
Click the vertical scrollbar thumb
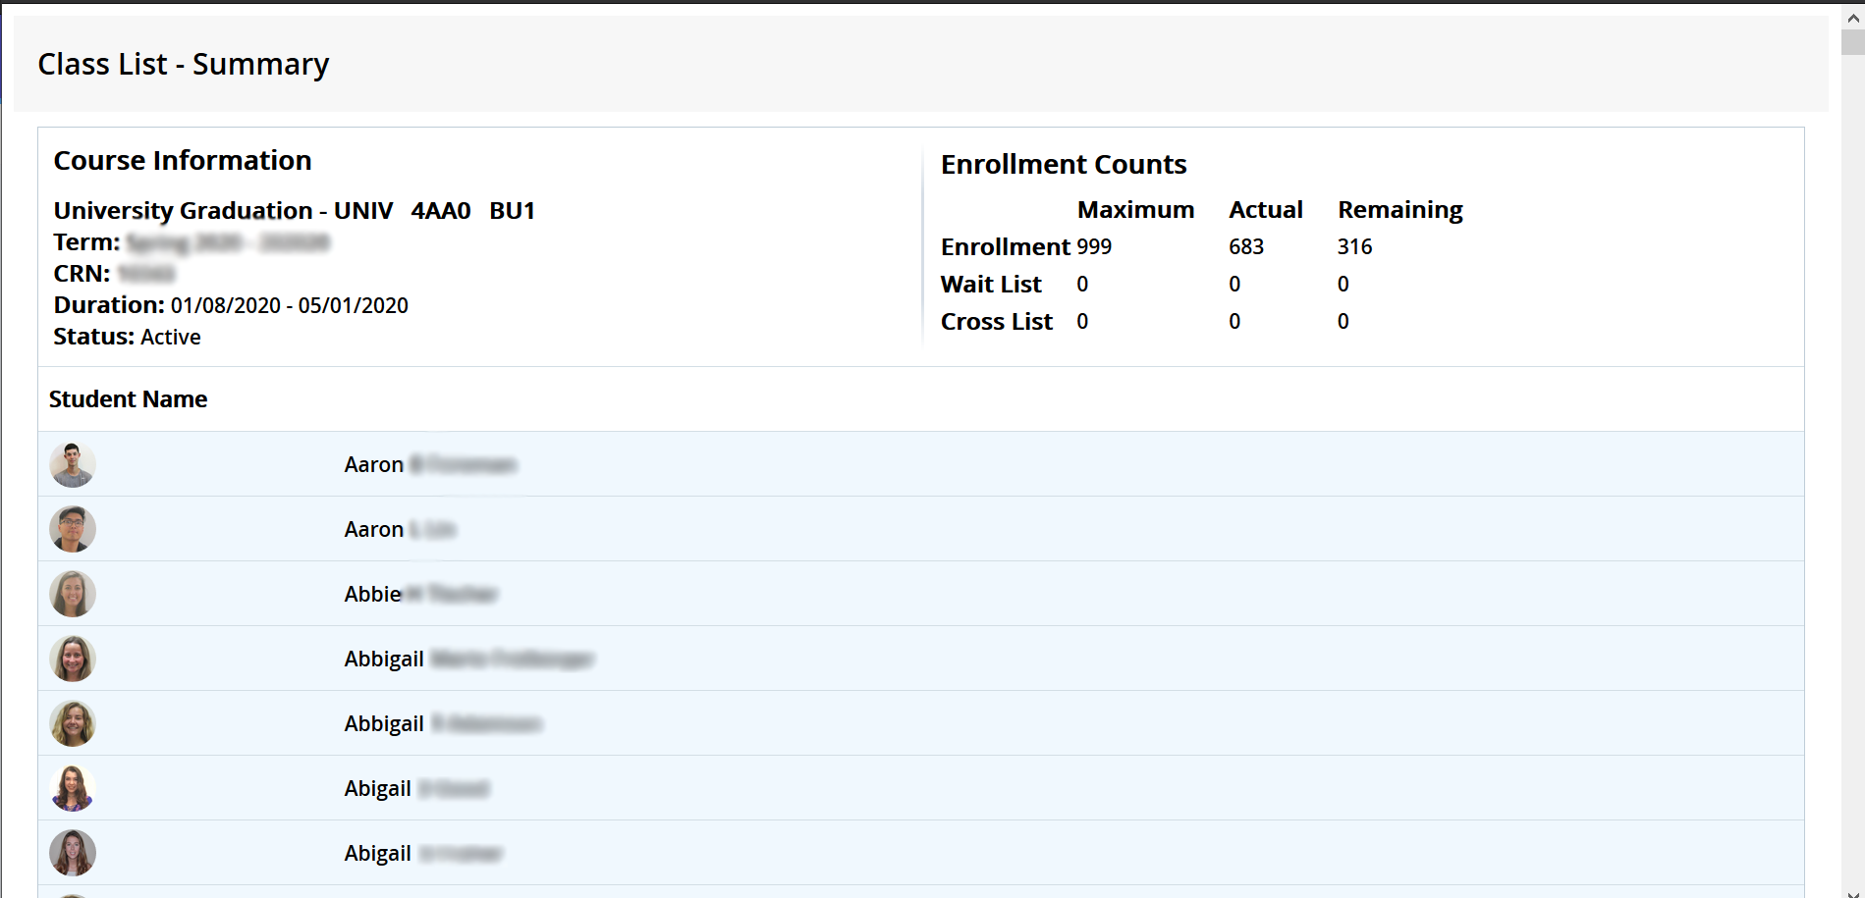coord(1853,42)
